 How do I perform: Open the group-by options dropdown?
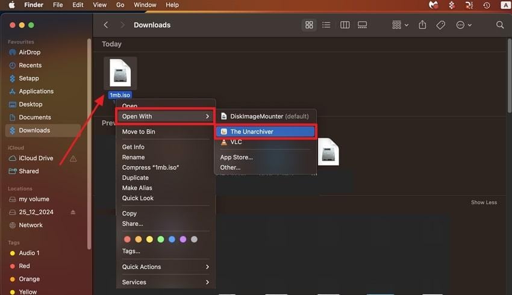400,25
